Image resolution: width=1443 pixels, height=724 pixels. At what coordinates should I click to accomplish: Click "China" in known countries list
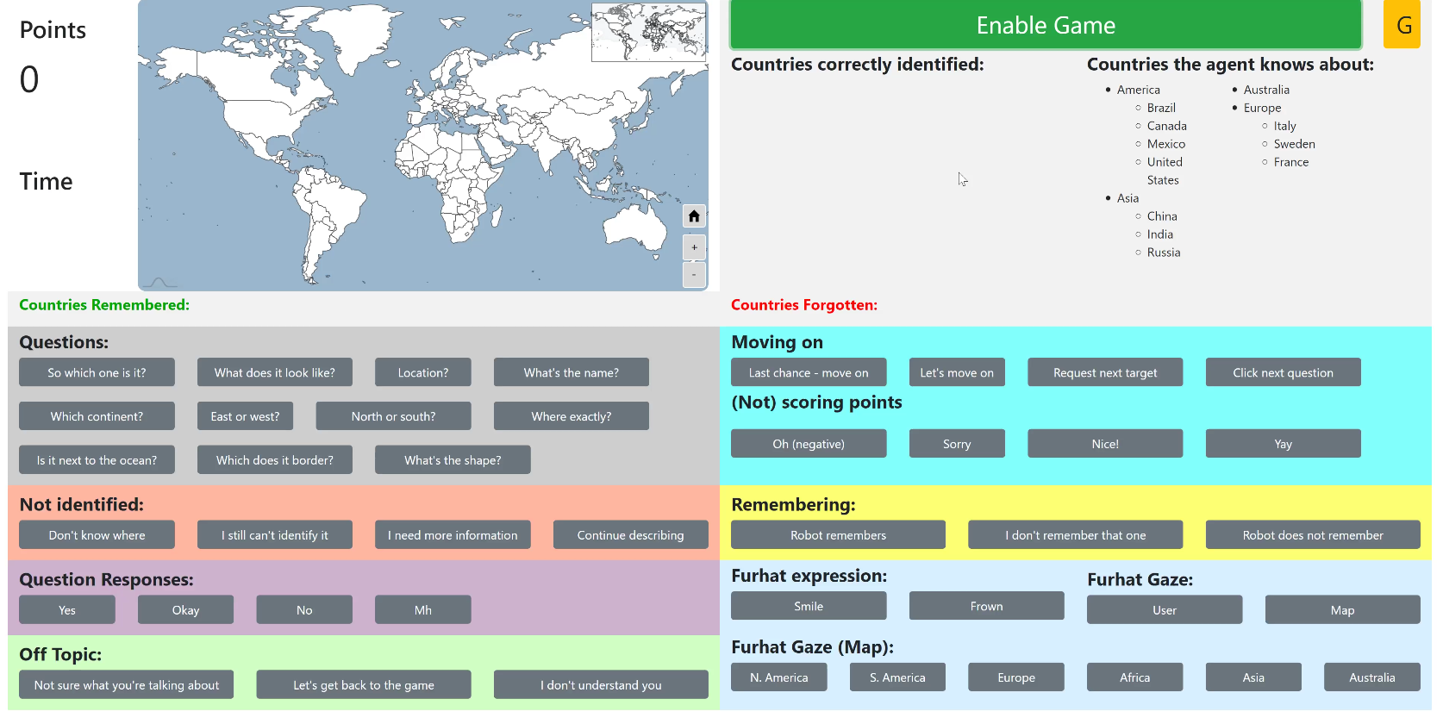(1162, 216)
